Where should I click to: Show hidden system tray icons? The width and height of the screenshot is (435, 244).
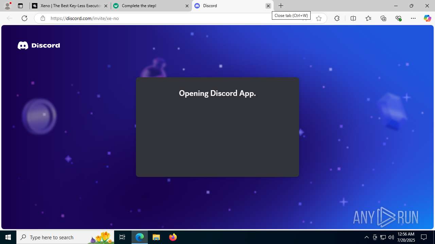(366, 237)
